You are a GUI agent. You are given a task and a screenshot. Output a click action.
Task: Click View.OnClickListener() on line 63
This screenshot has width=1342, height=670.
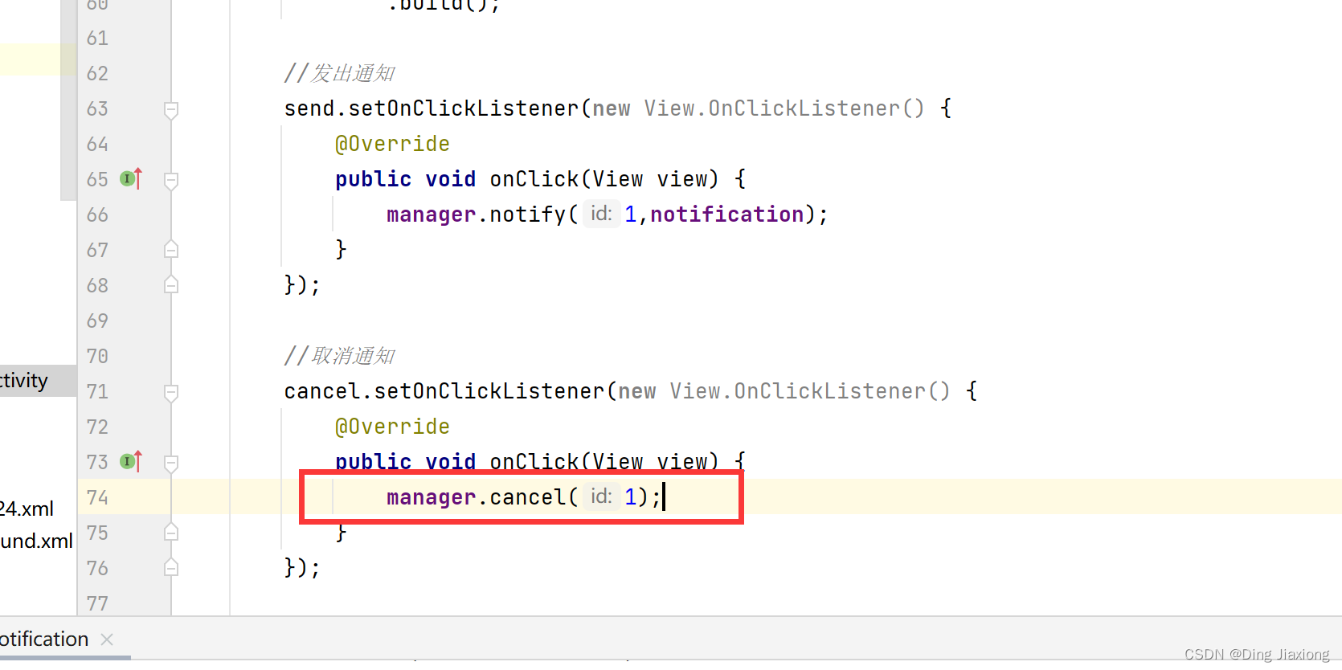click(784, 108)
